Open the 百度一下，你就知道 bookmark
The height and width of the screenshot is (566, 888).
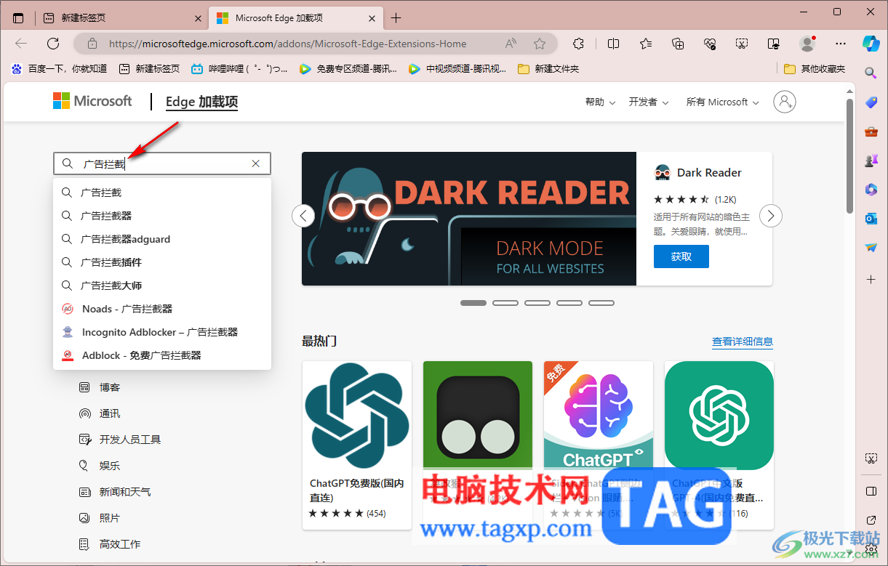[x=59, y=68]
